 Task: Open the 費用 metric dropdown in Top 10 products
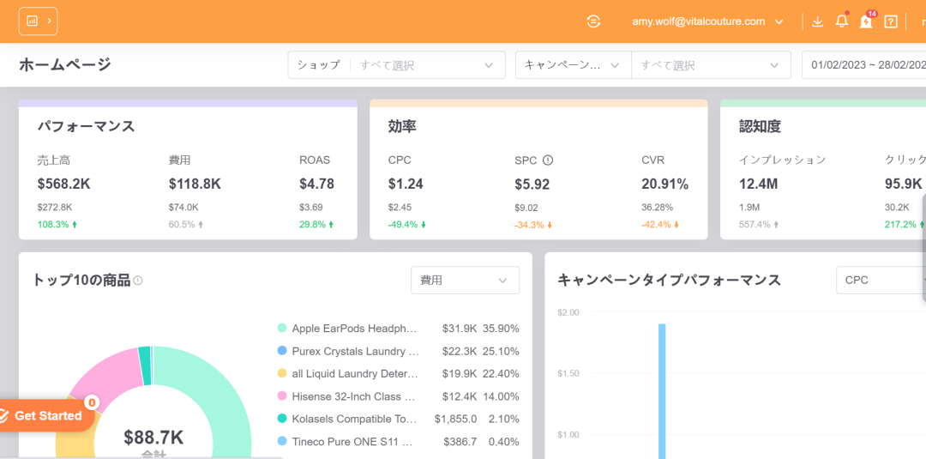pos(466,281)
